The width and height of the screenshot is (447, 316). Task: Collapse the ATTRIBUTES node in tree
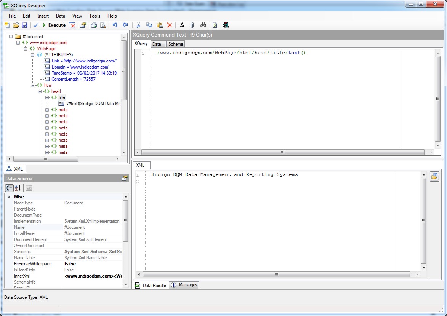coord(33,55)
